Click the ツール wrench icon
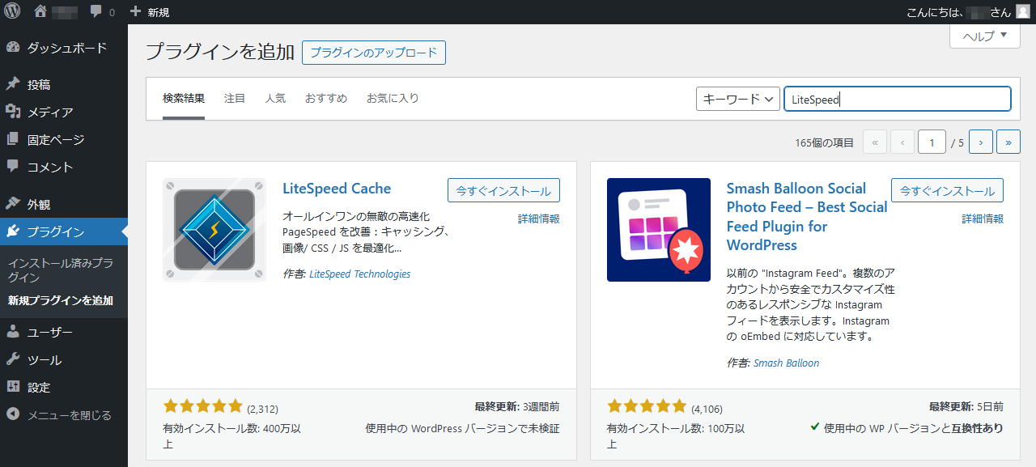The width and height of the screenshot is (1036, 467). 12,359
